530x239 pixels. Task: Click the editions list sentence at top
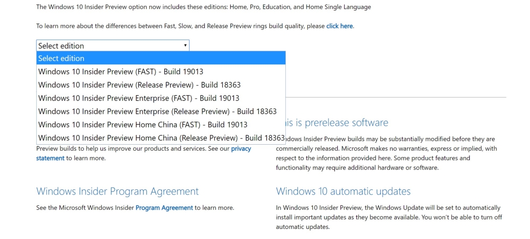(204, 7)
